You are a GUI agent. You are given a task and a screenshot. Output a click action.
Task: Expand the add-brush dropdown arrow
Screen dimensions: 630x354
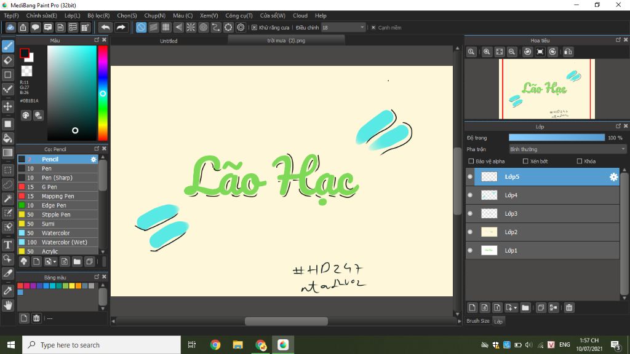coord(55,262)
